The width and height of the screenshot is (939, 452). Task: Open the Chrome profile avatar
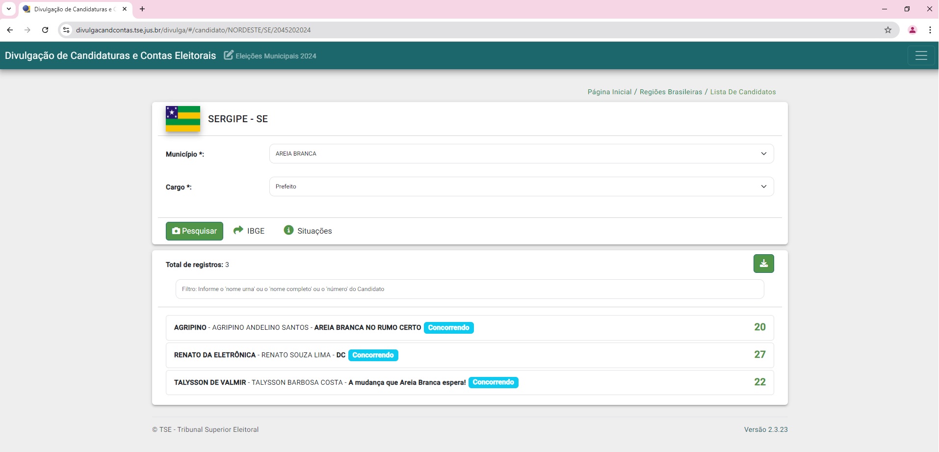[913, 30]
